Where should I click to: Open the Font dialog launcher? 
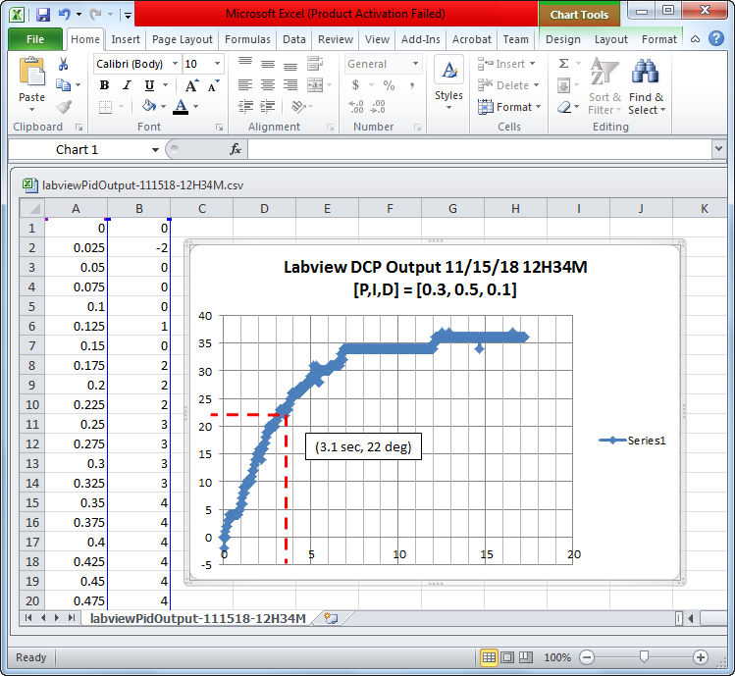pyautogui.click(x=219, y=127)
